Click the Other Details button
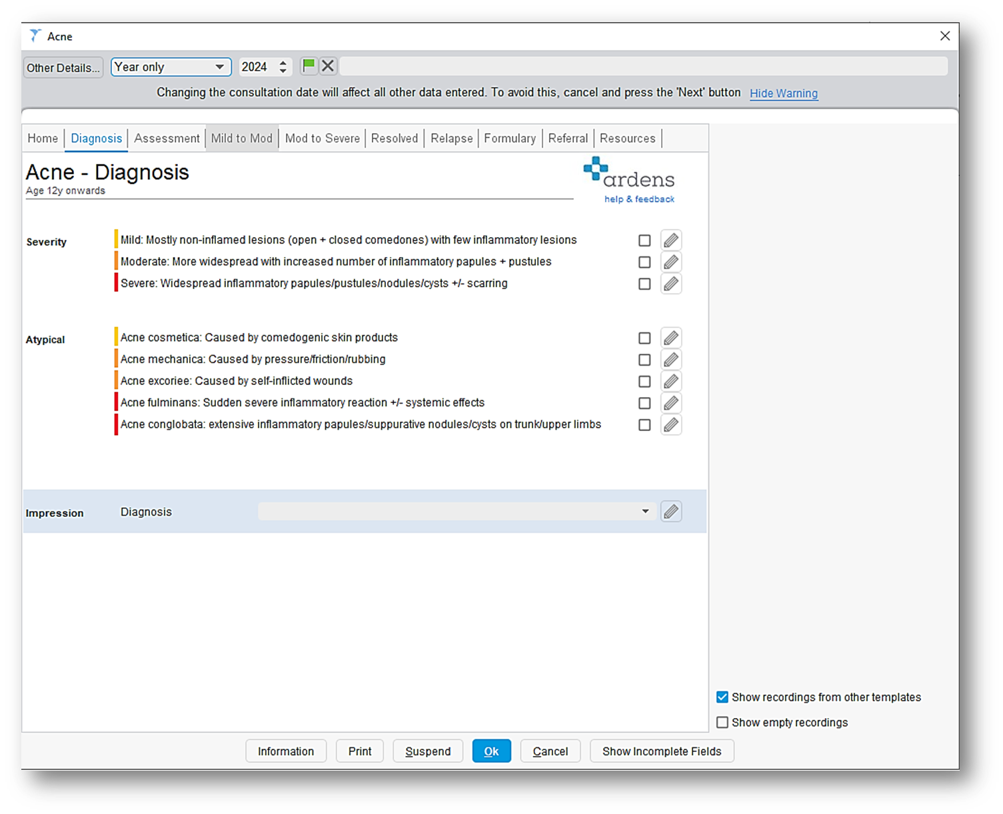This screenshot has height=814, width=1003. click(63, 67)
